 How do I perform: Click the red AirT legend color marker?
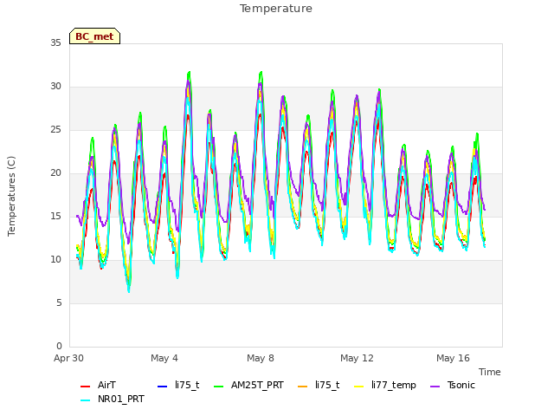point(85,387)
